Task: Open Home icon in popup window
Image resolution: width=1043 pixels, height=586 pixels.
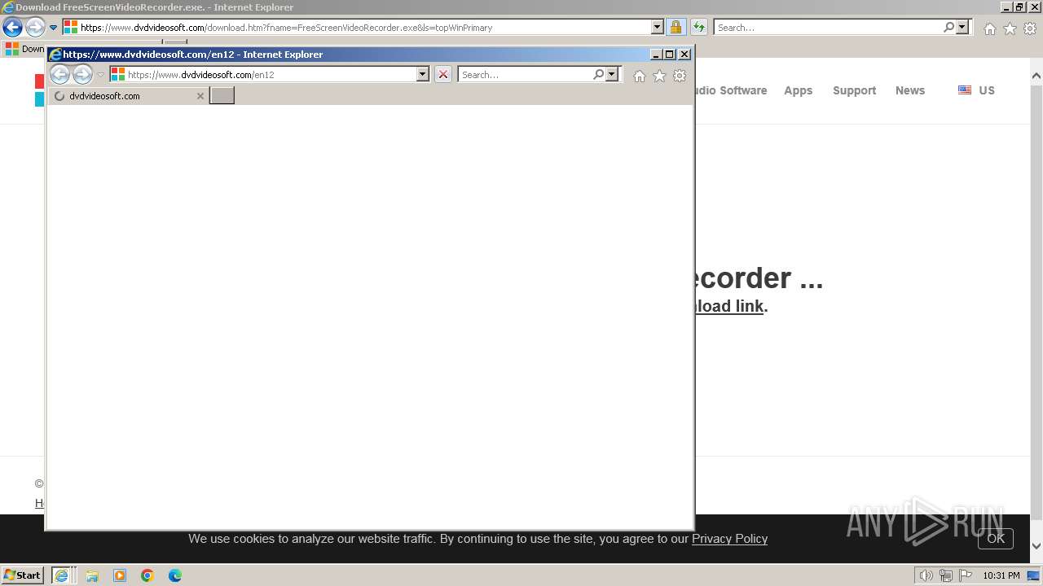Action: pos(639,76)
